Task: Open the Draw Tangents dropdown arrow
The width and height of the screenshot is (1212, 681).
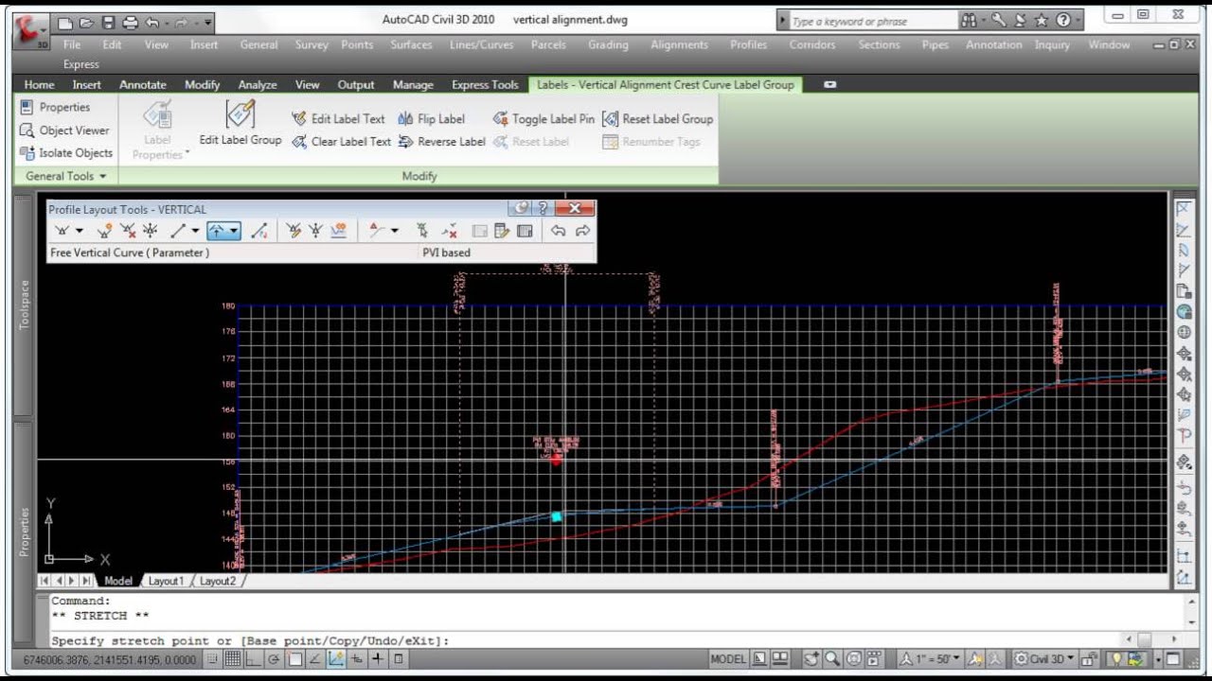Action: [x=80, y=231]
